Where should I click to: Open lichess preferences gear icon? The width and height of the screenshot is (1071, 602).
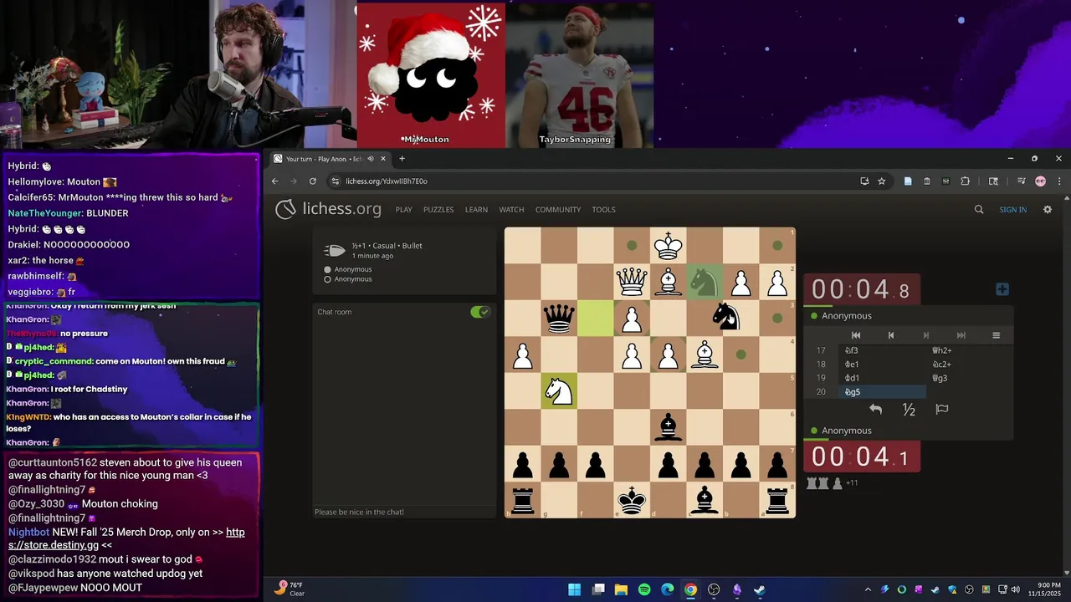pyautogui.click(x=1048, y=210)
